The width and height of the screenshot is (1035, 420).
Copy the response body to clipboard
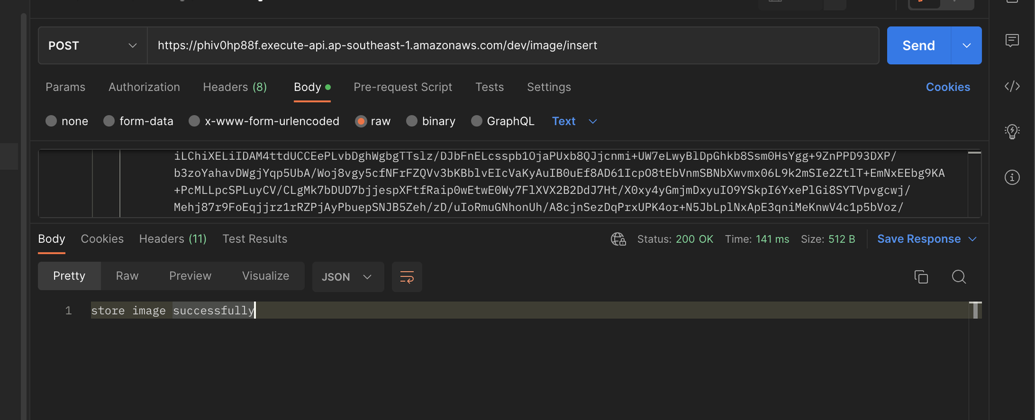click(921, 277)
